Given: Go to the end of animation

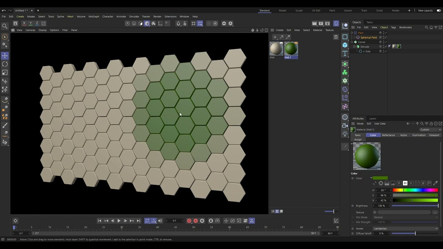Looking at the screenshot, I should [138, 221].
